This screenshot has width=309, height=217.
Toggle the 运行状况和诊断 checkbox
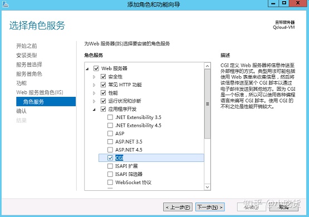[x=103, y=101]
